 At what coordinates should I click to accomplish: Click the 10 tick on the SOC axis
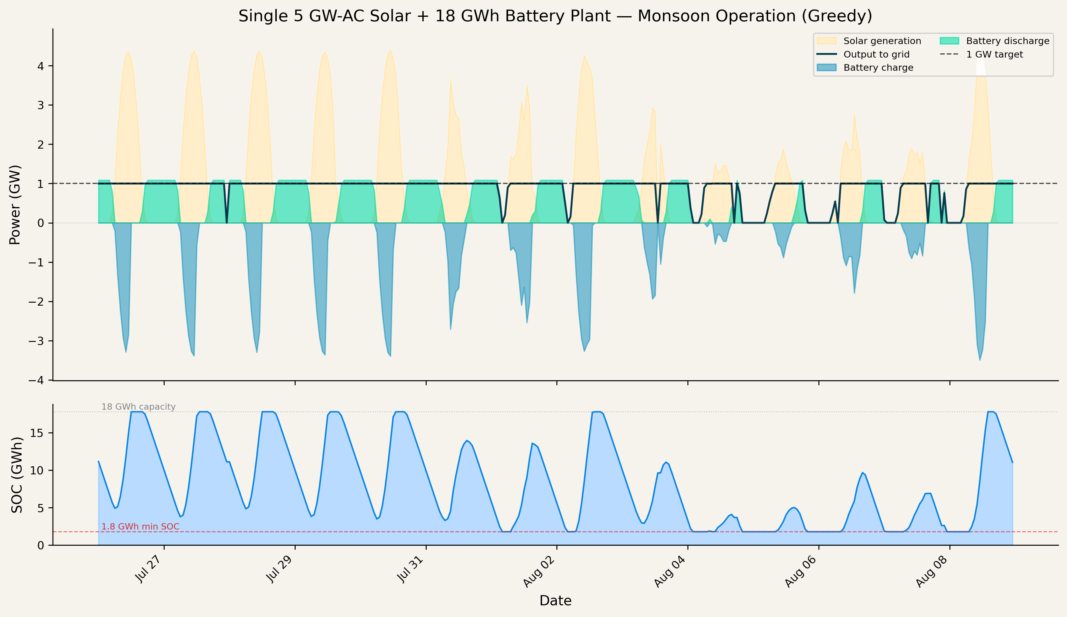click(x=37, y=470)
